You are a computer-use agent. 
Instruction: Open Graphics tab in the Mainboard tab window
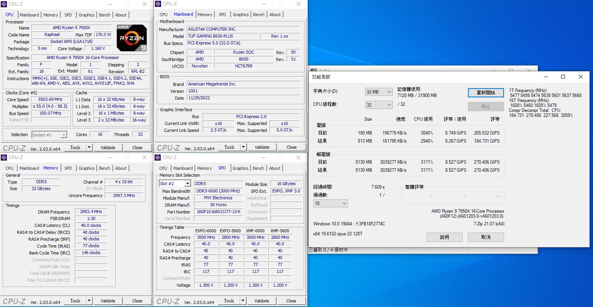pyautogui.click(x=241, y=15)
